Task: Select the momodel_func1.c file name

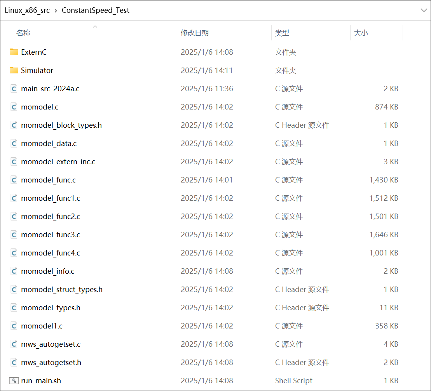Action: click(x=51, y=198)
